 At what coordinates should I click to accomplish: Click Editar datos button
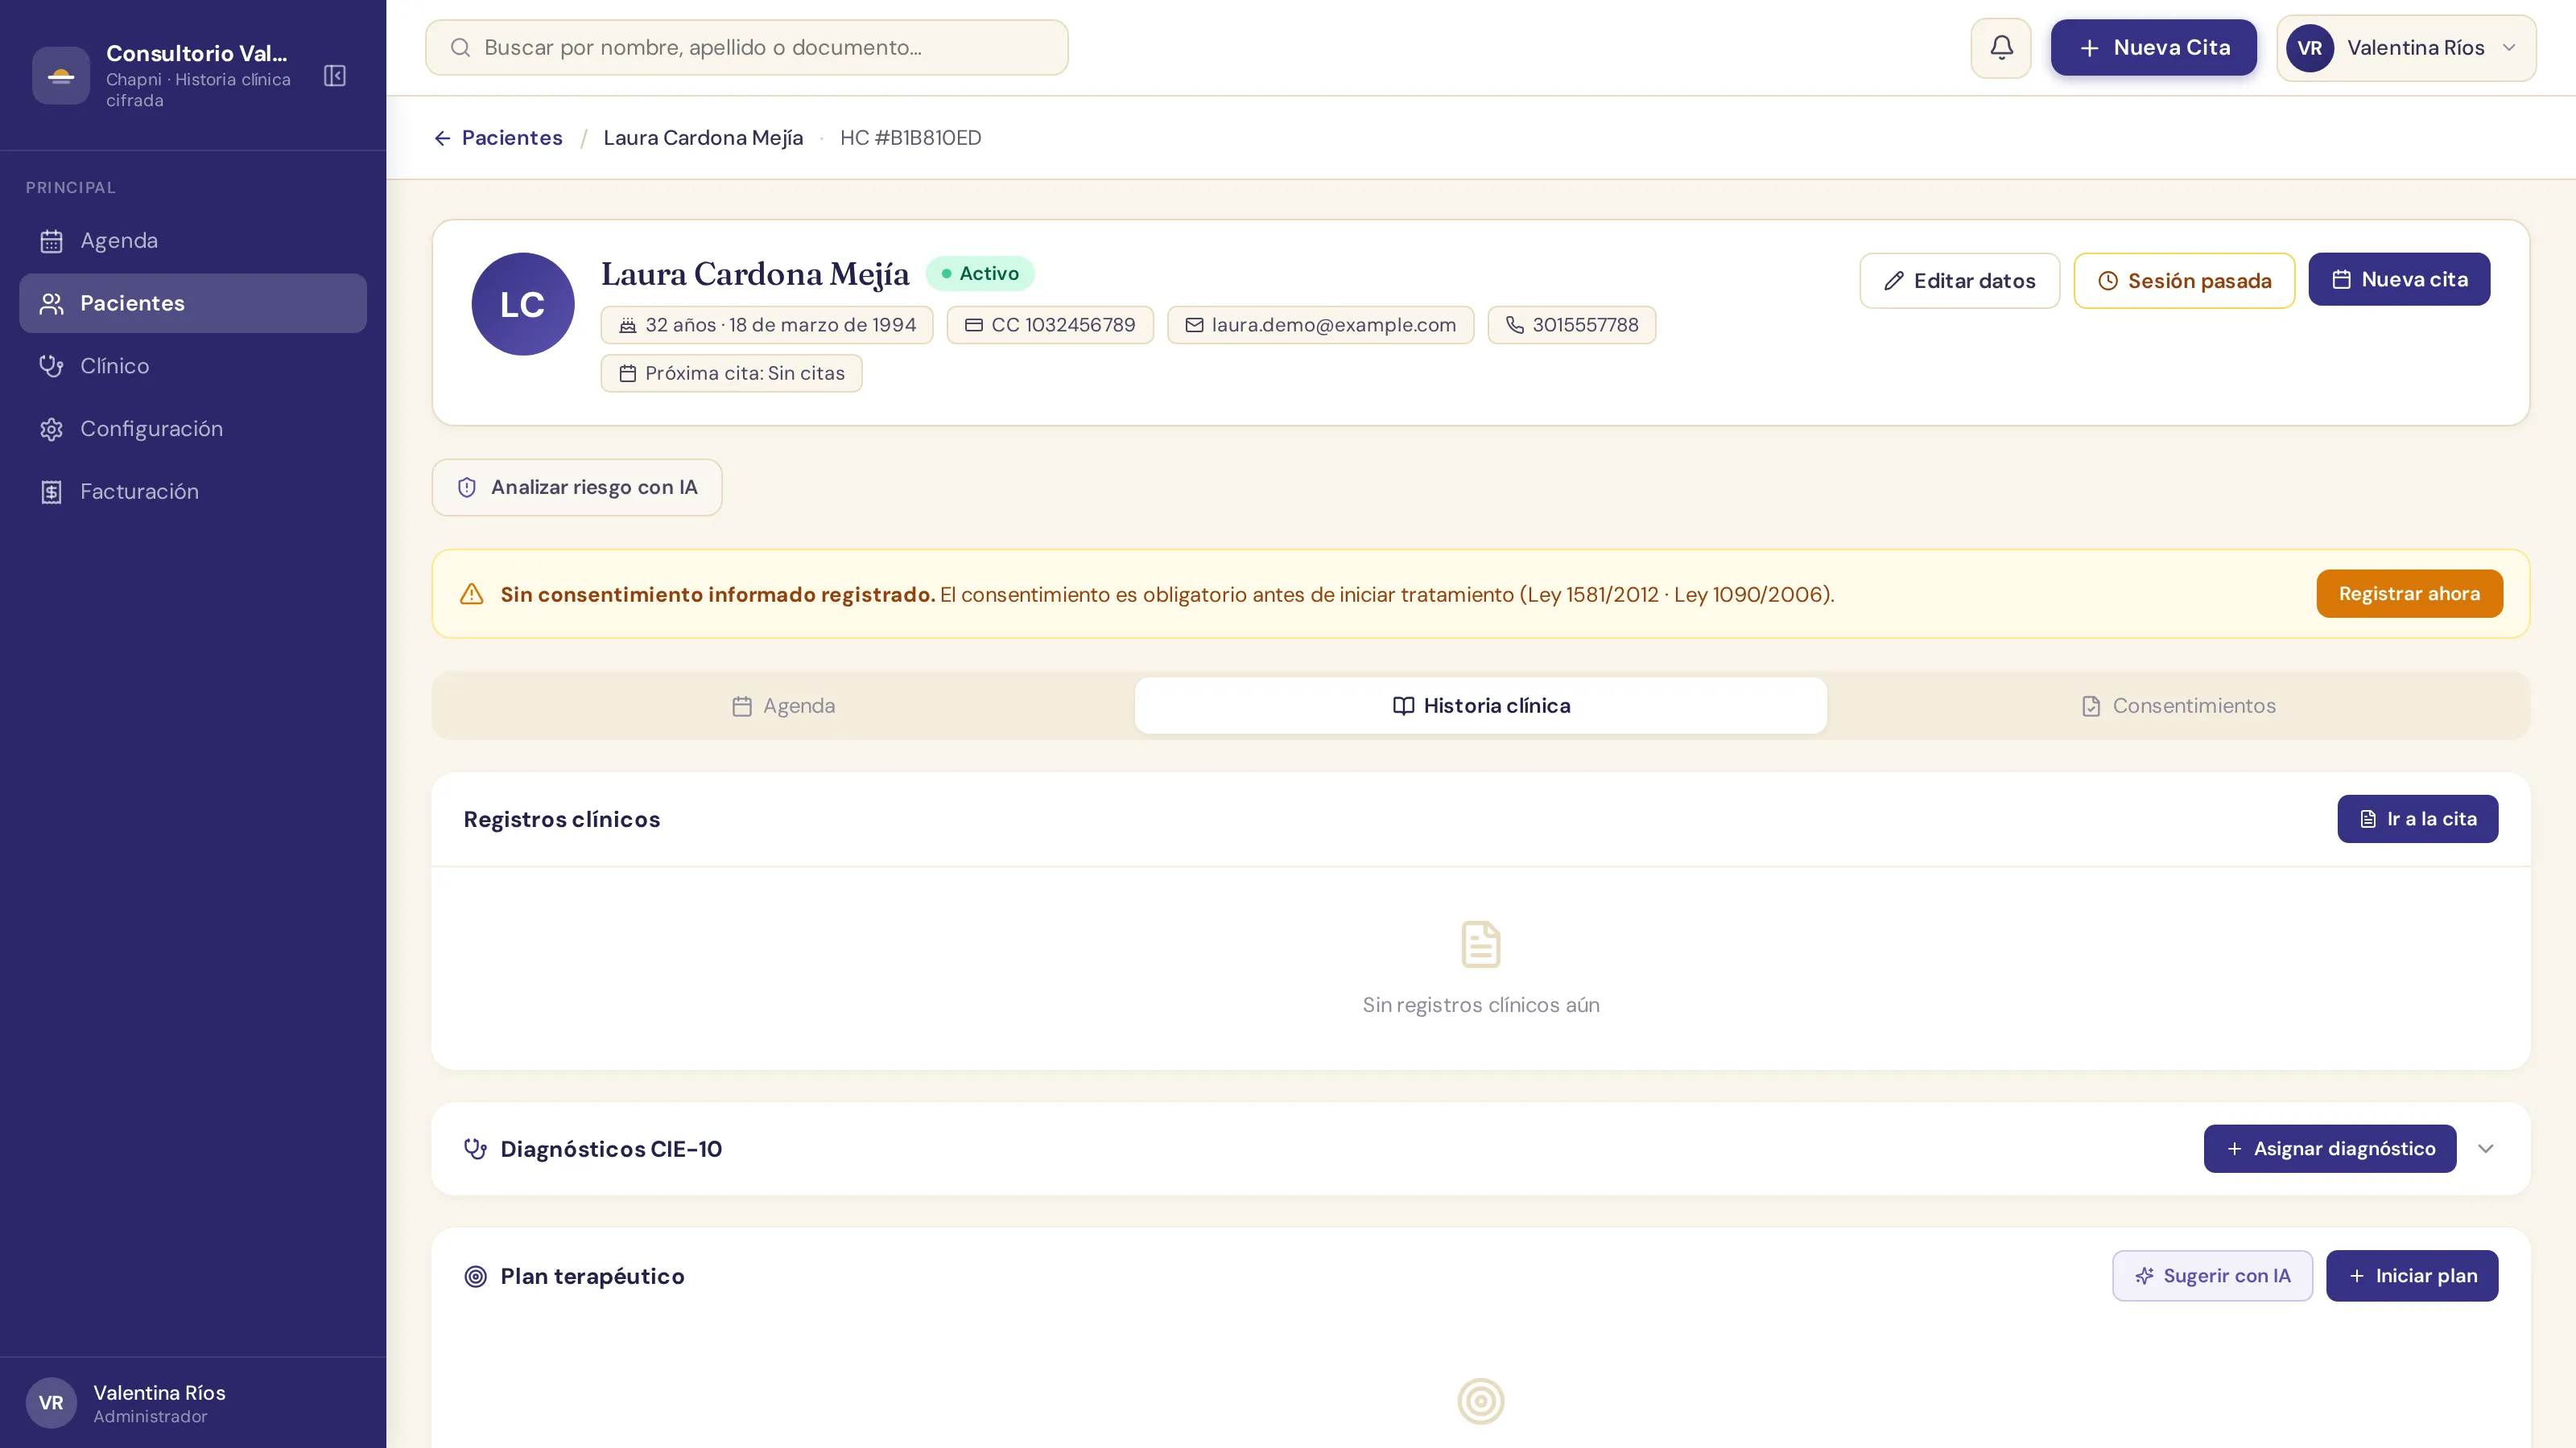coord(1960,281)
